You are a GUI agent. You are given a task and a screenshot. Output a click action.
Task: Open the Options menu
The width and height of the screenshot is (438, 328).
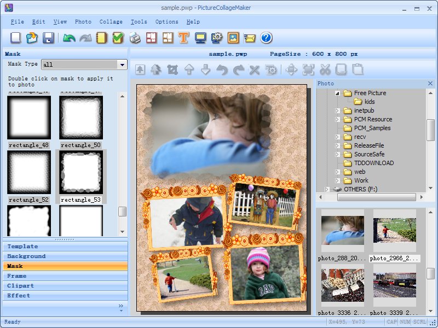point(166,22)
